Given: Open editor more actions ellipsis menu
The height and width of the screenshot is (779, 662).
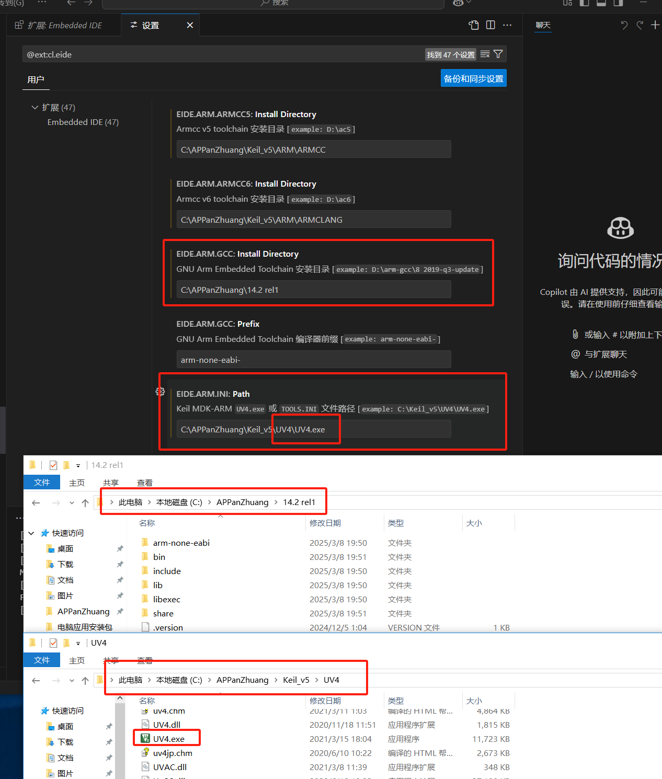Looking at the screenshot, I should (x=507, y=25).
